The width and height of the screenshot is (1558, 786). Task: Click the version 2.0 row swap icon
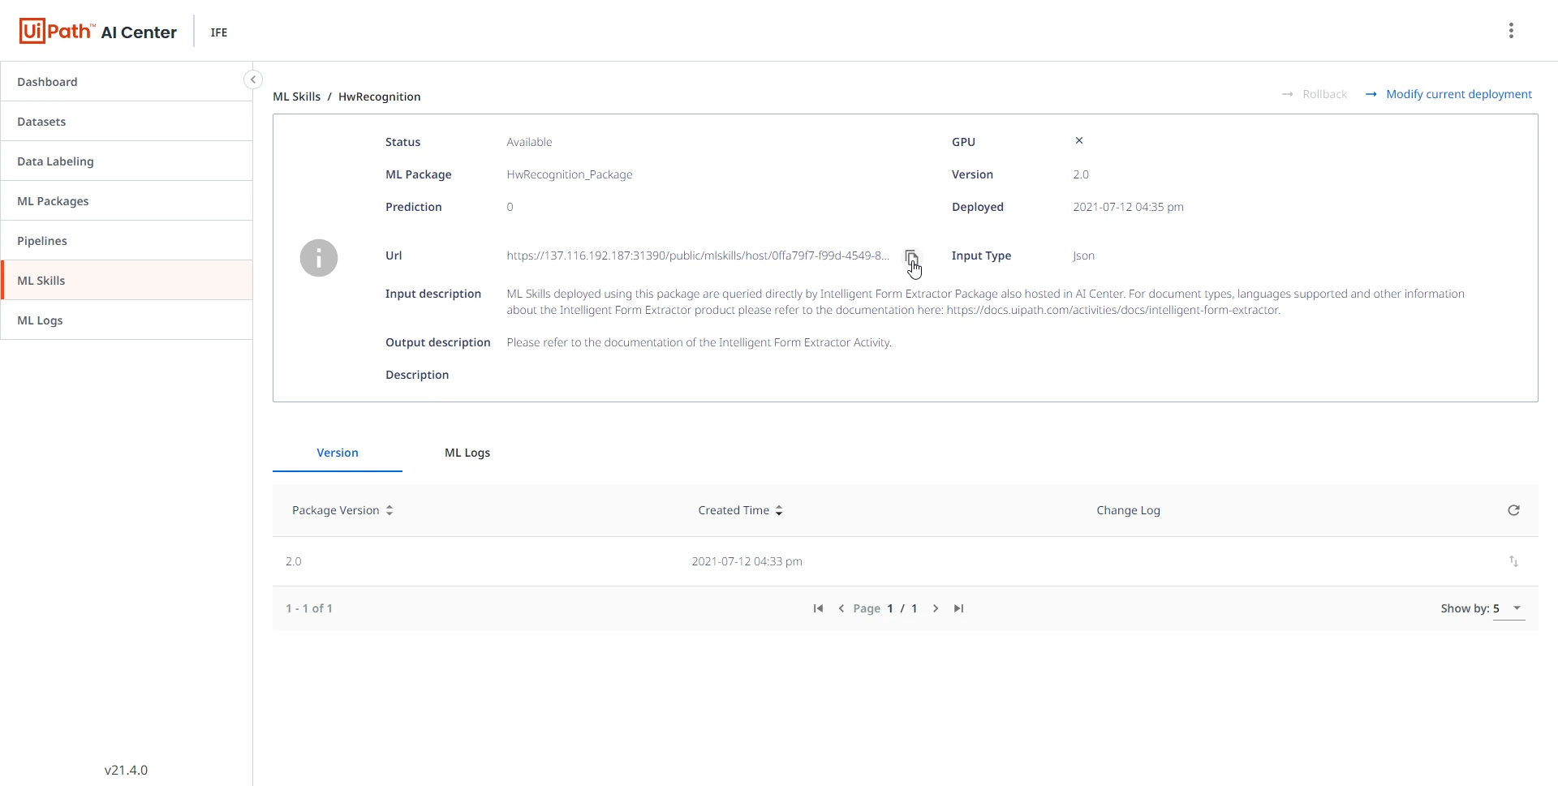point(1513,561)
